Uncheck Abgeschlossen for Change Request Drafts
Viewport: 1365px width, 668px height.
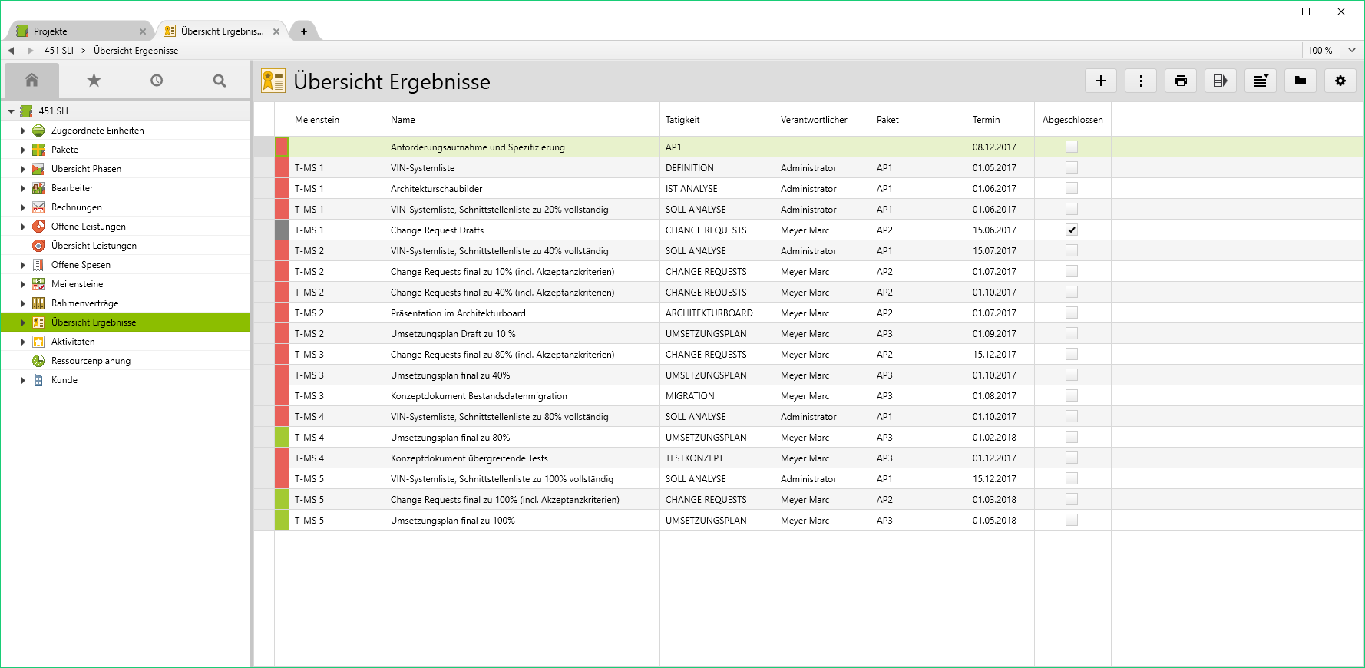point(1072,230)
